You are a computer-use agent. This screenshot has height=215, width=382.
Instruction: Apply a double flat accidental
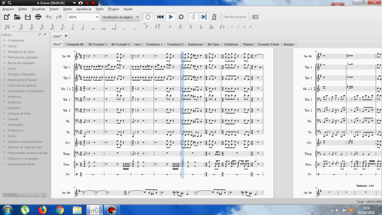click(x=212, y=27)
